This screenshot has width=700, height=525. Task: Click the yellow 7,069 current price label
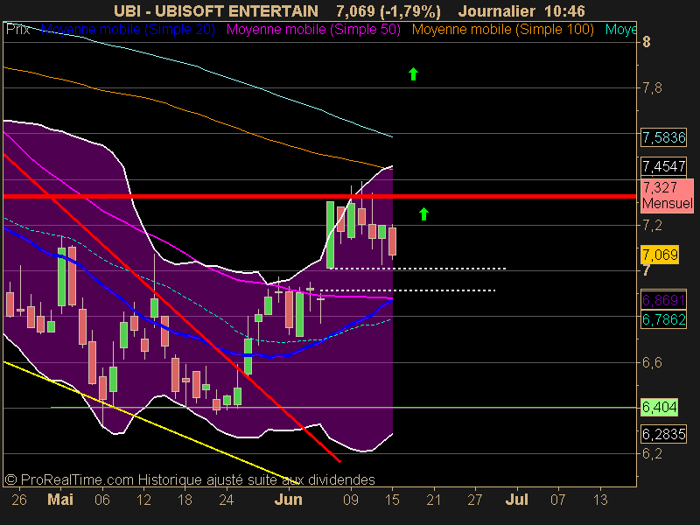click(660, 255)
